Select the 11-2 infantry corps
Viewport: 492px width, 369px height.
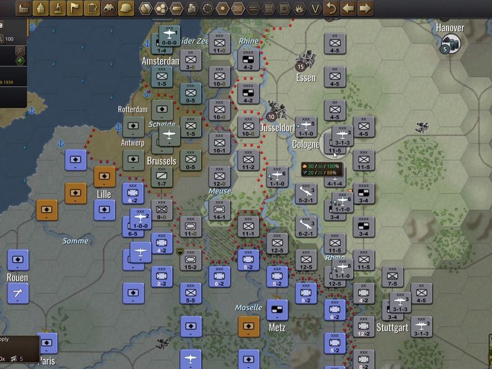(248, 161)
